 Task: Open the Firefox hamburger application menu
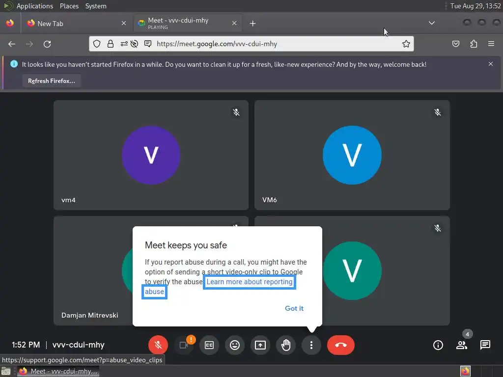point(491,44)
